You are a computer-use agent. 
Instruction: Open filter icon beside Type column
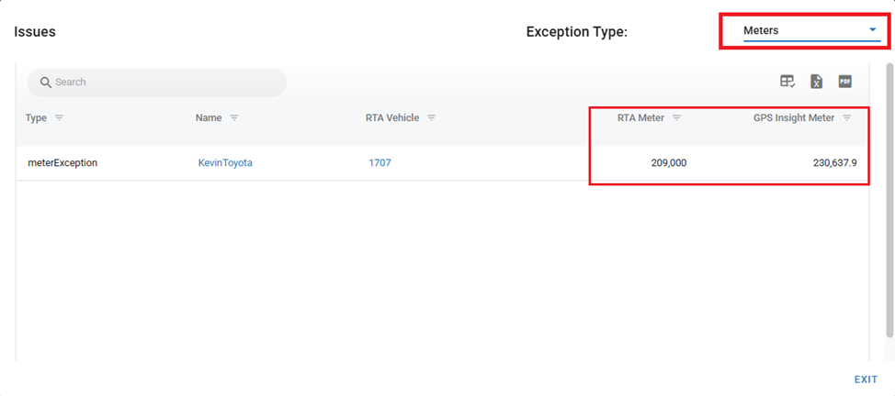tap(59, 118)
